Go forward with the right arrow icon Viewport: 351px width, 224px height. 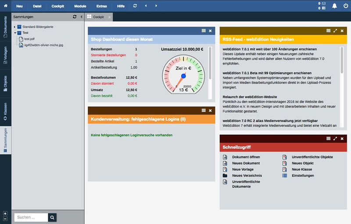(156, 6)
